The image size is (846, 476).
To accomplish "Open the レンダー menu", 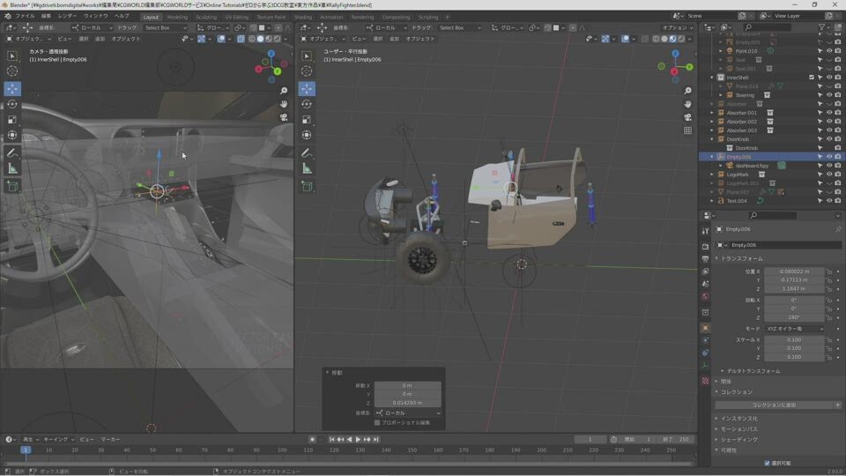I will point(67,16).
